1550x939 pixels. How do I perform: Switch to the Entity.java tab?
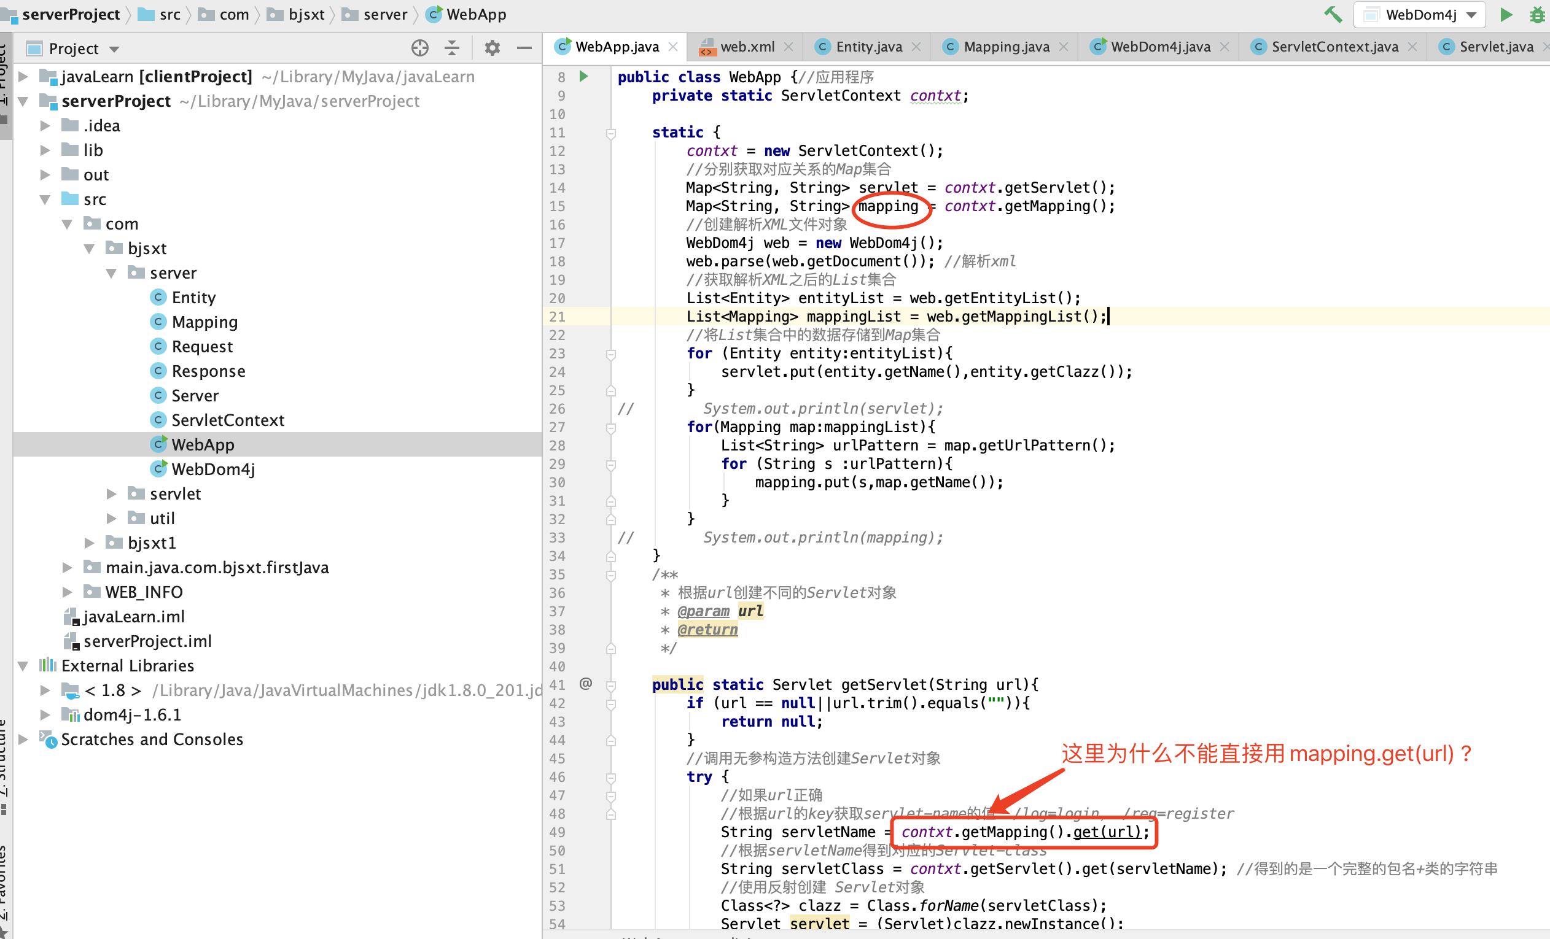click(868, 47)
